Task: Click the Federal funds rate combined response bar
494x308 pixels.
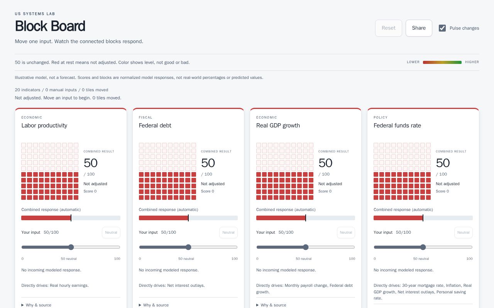Action: pos(423,218)
